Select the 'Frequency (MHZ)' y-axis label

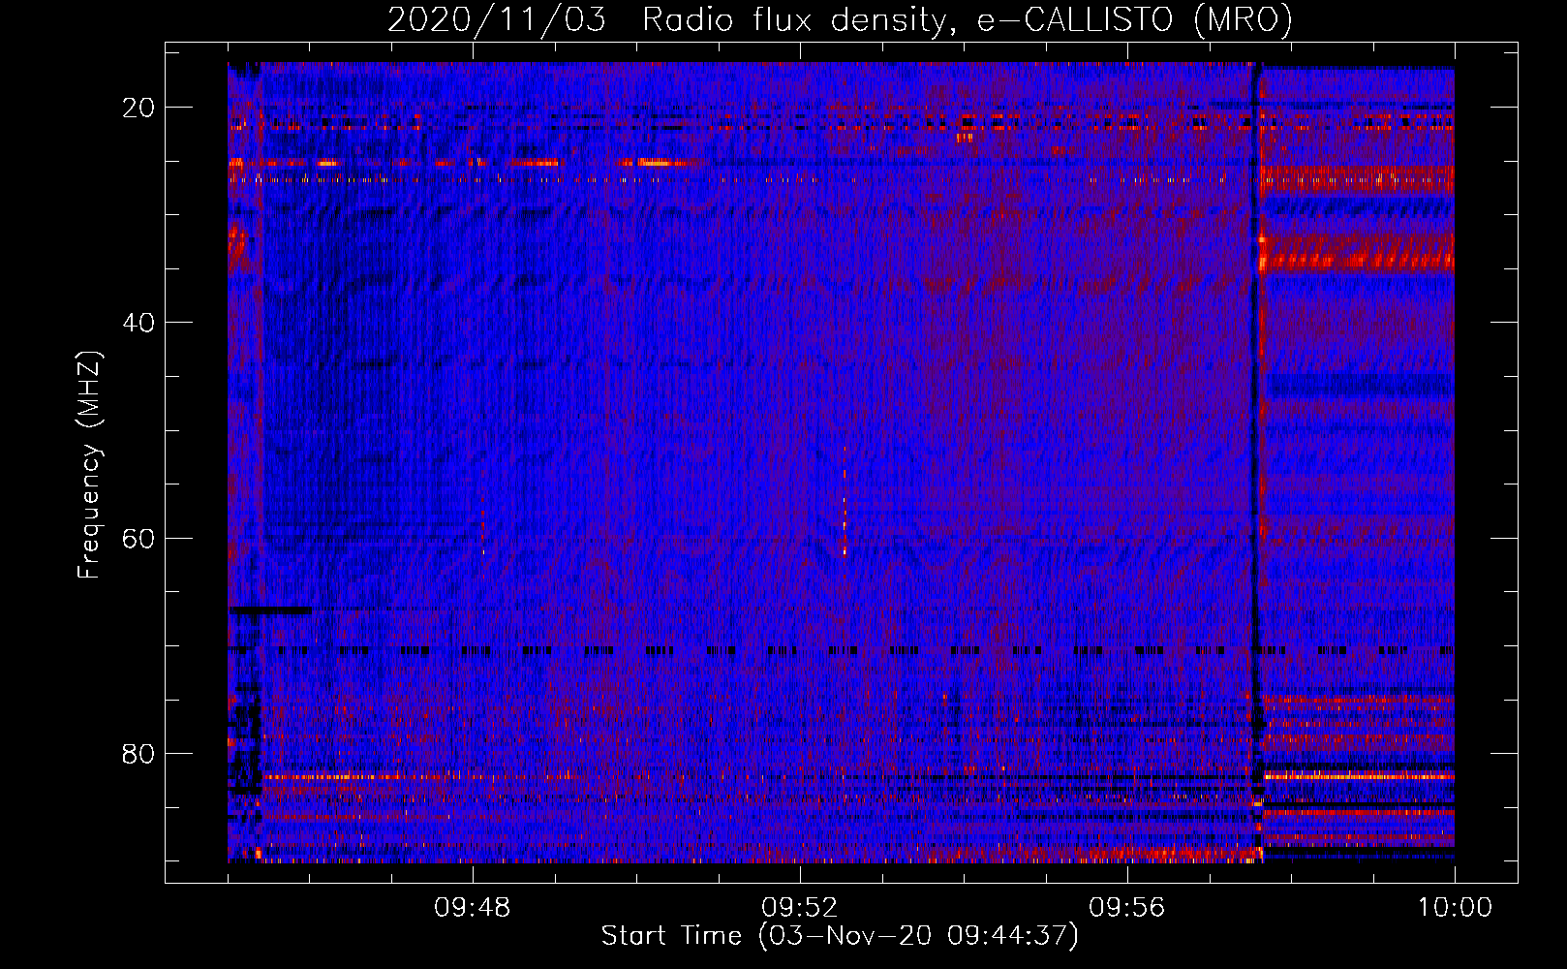(89, 465)
